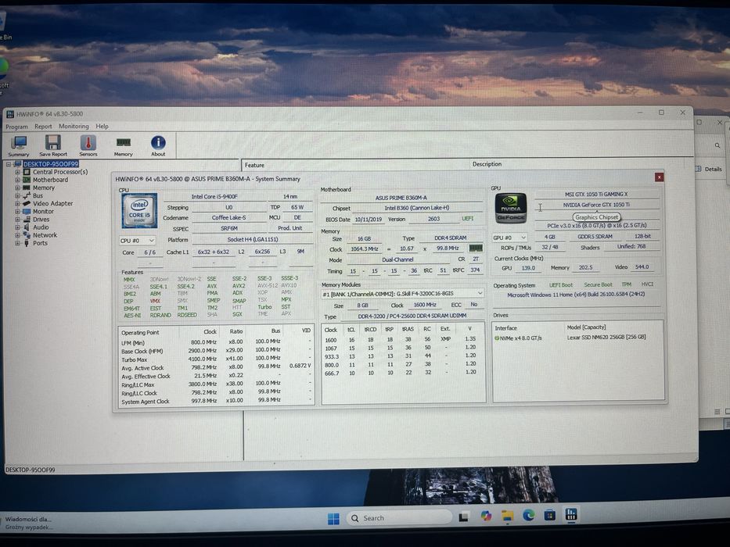Expand the Central Processor(s) node

click(17, 172)
